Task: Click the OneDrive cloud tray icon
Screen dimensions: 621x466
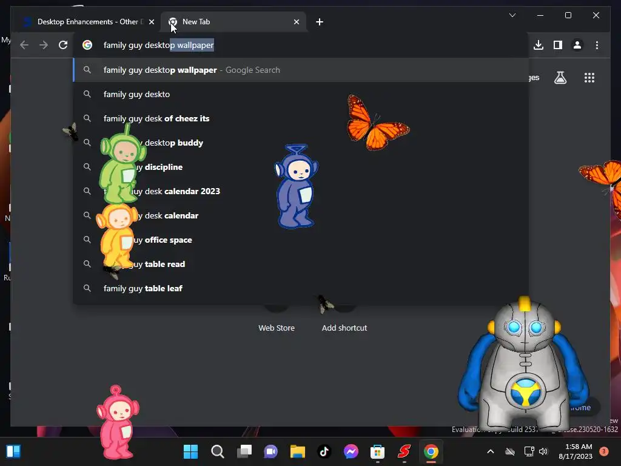Action: (x=510, y=451)
